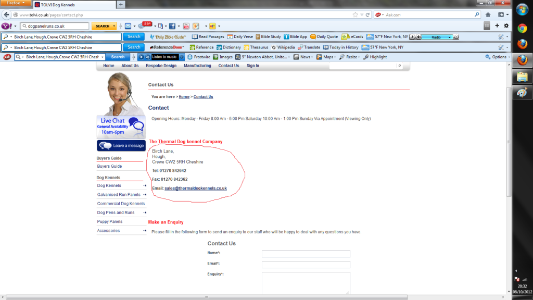Image resolution: width=533 pixels, height=300 pixels.
Task: Go to Contact Us in the nav bar
Action: [x=229, y=66]
